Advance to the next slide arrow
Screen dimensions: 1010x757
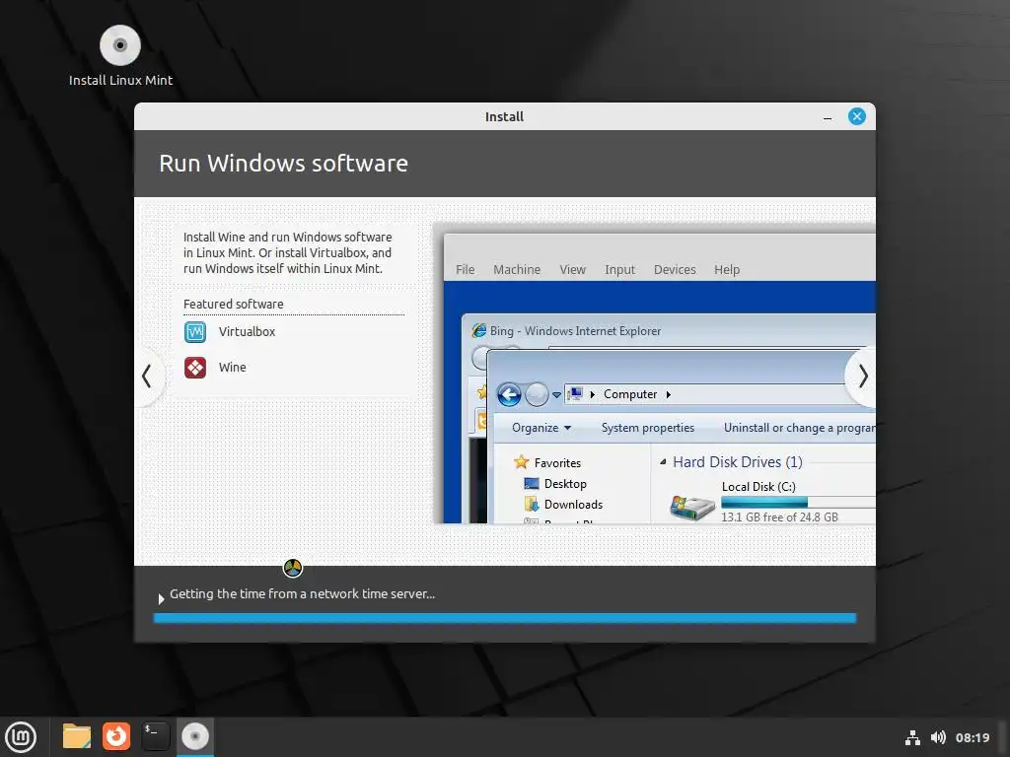tap(862, 376)
